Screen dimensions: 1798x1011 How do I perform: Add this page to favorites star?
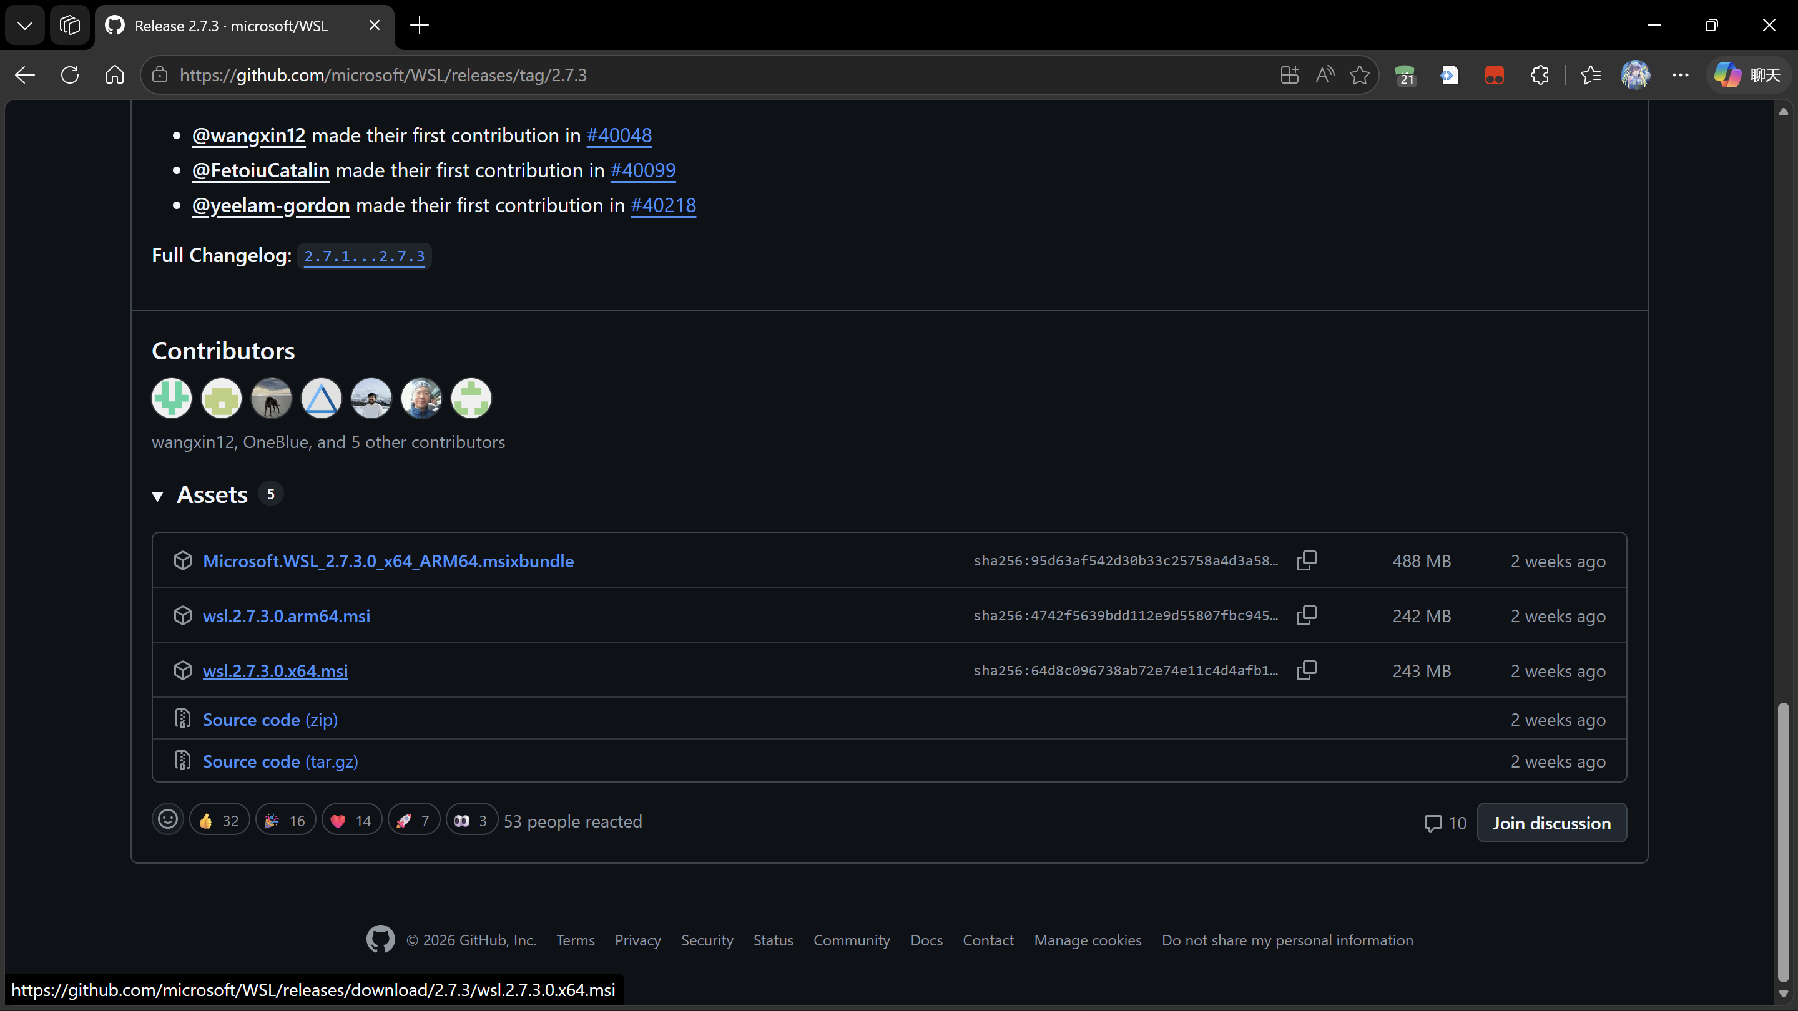1359,75
